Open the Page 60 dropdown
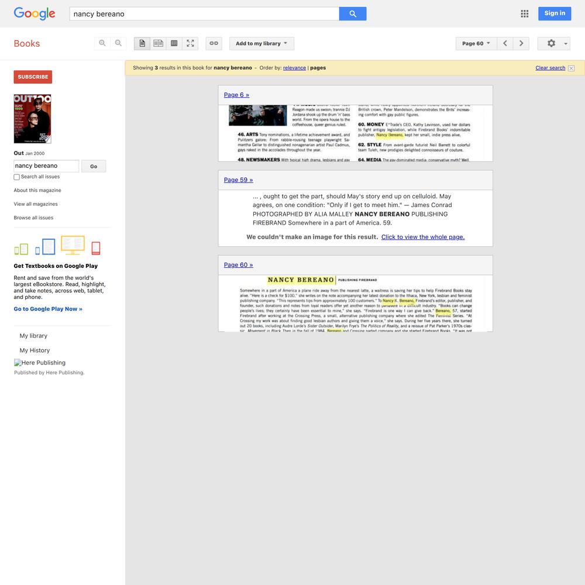Viewport: 585px width, 585px height. 476,43
